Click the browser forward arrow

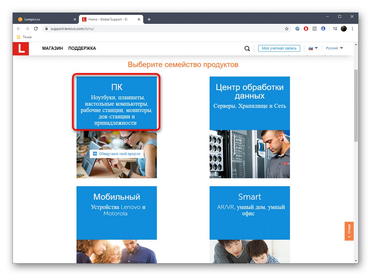27,28
